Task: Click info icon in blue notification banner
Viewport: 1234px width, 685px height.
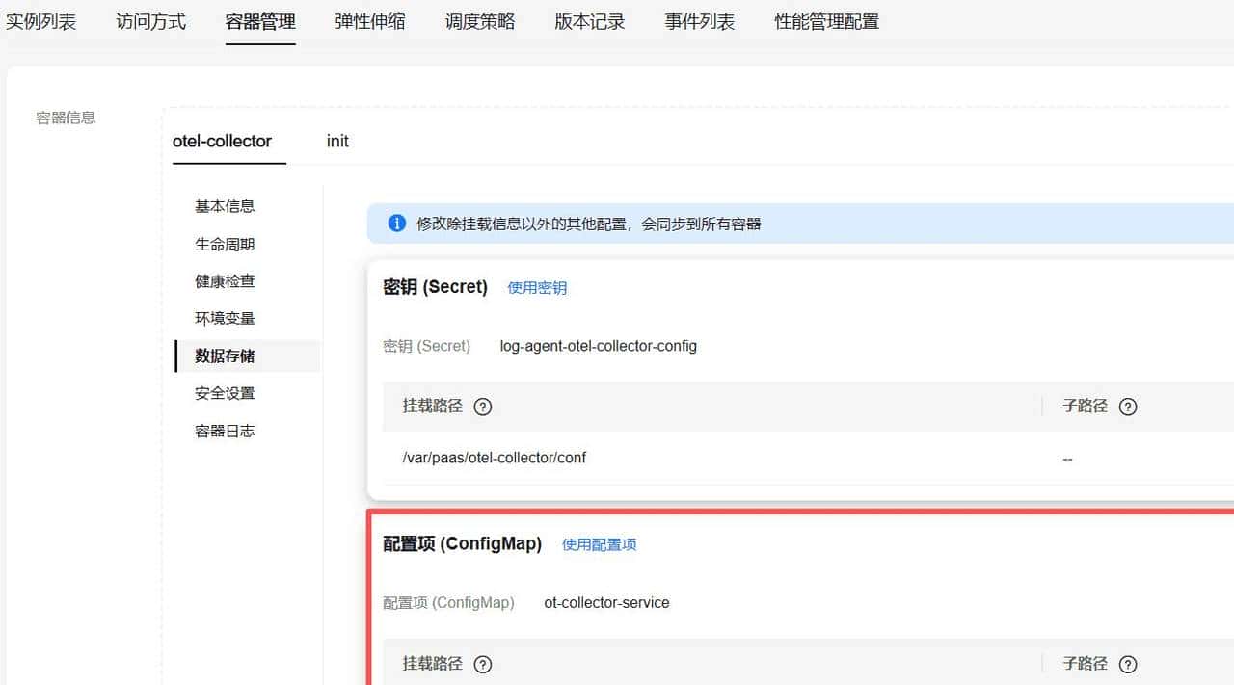Action: 395,223
